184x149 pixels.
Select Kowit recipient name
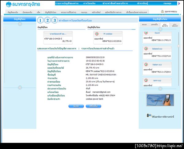click(x=157, y=33)
